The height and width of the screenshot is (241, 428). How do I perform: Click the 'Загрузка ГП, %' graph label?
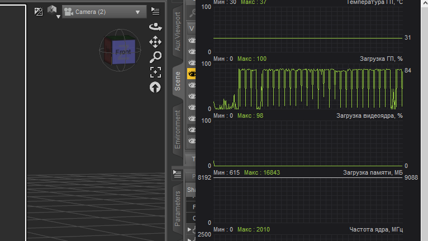point(381,59)
